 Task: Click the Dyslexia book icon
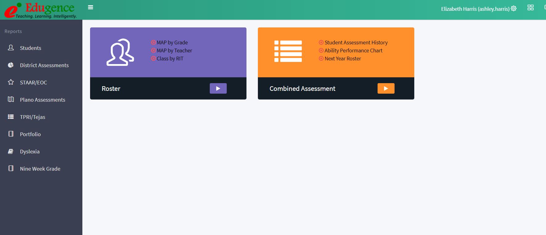11,151
